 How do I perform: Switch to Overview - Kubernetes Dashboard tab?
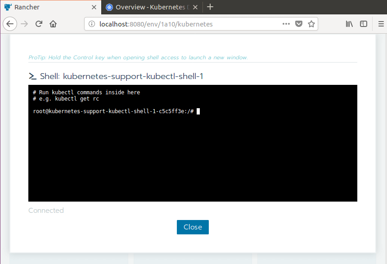click(152, 7)
